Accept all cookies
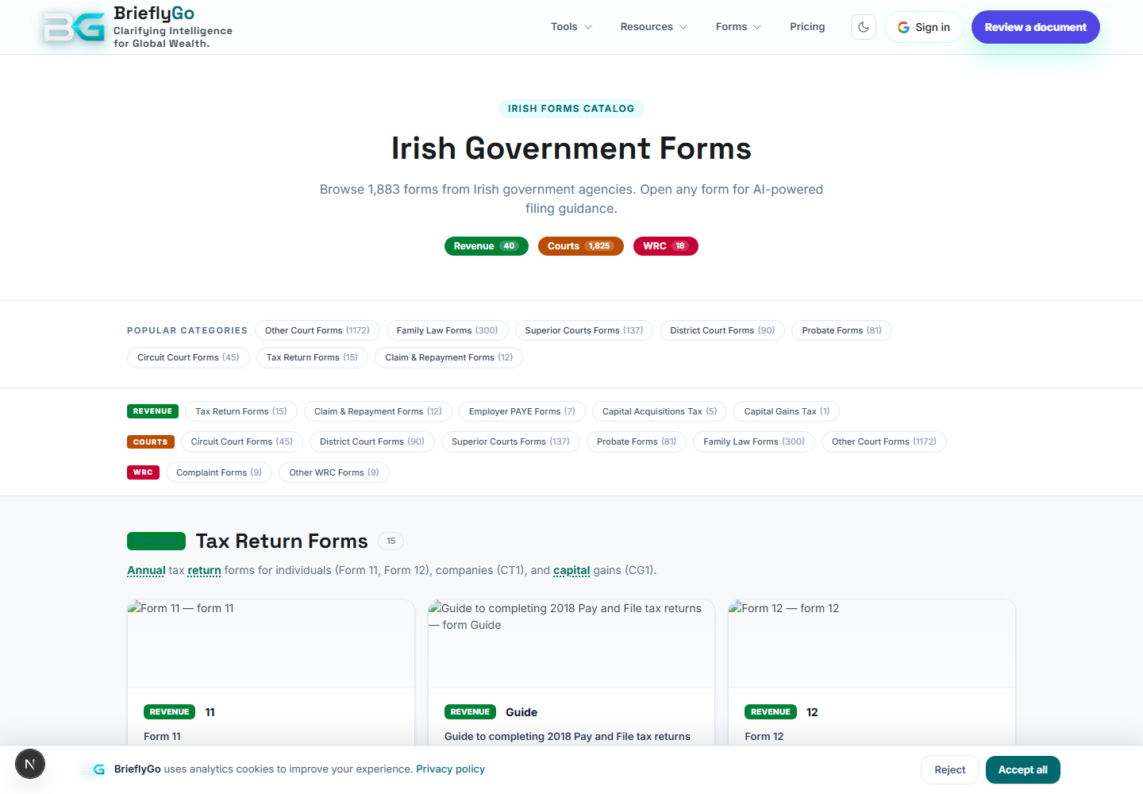 1022,770
